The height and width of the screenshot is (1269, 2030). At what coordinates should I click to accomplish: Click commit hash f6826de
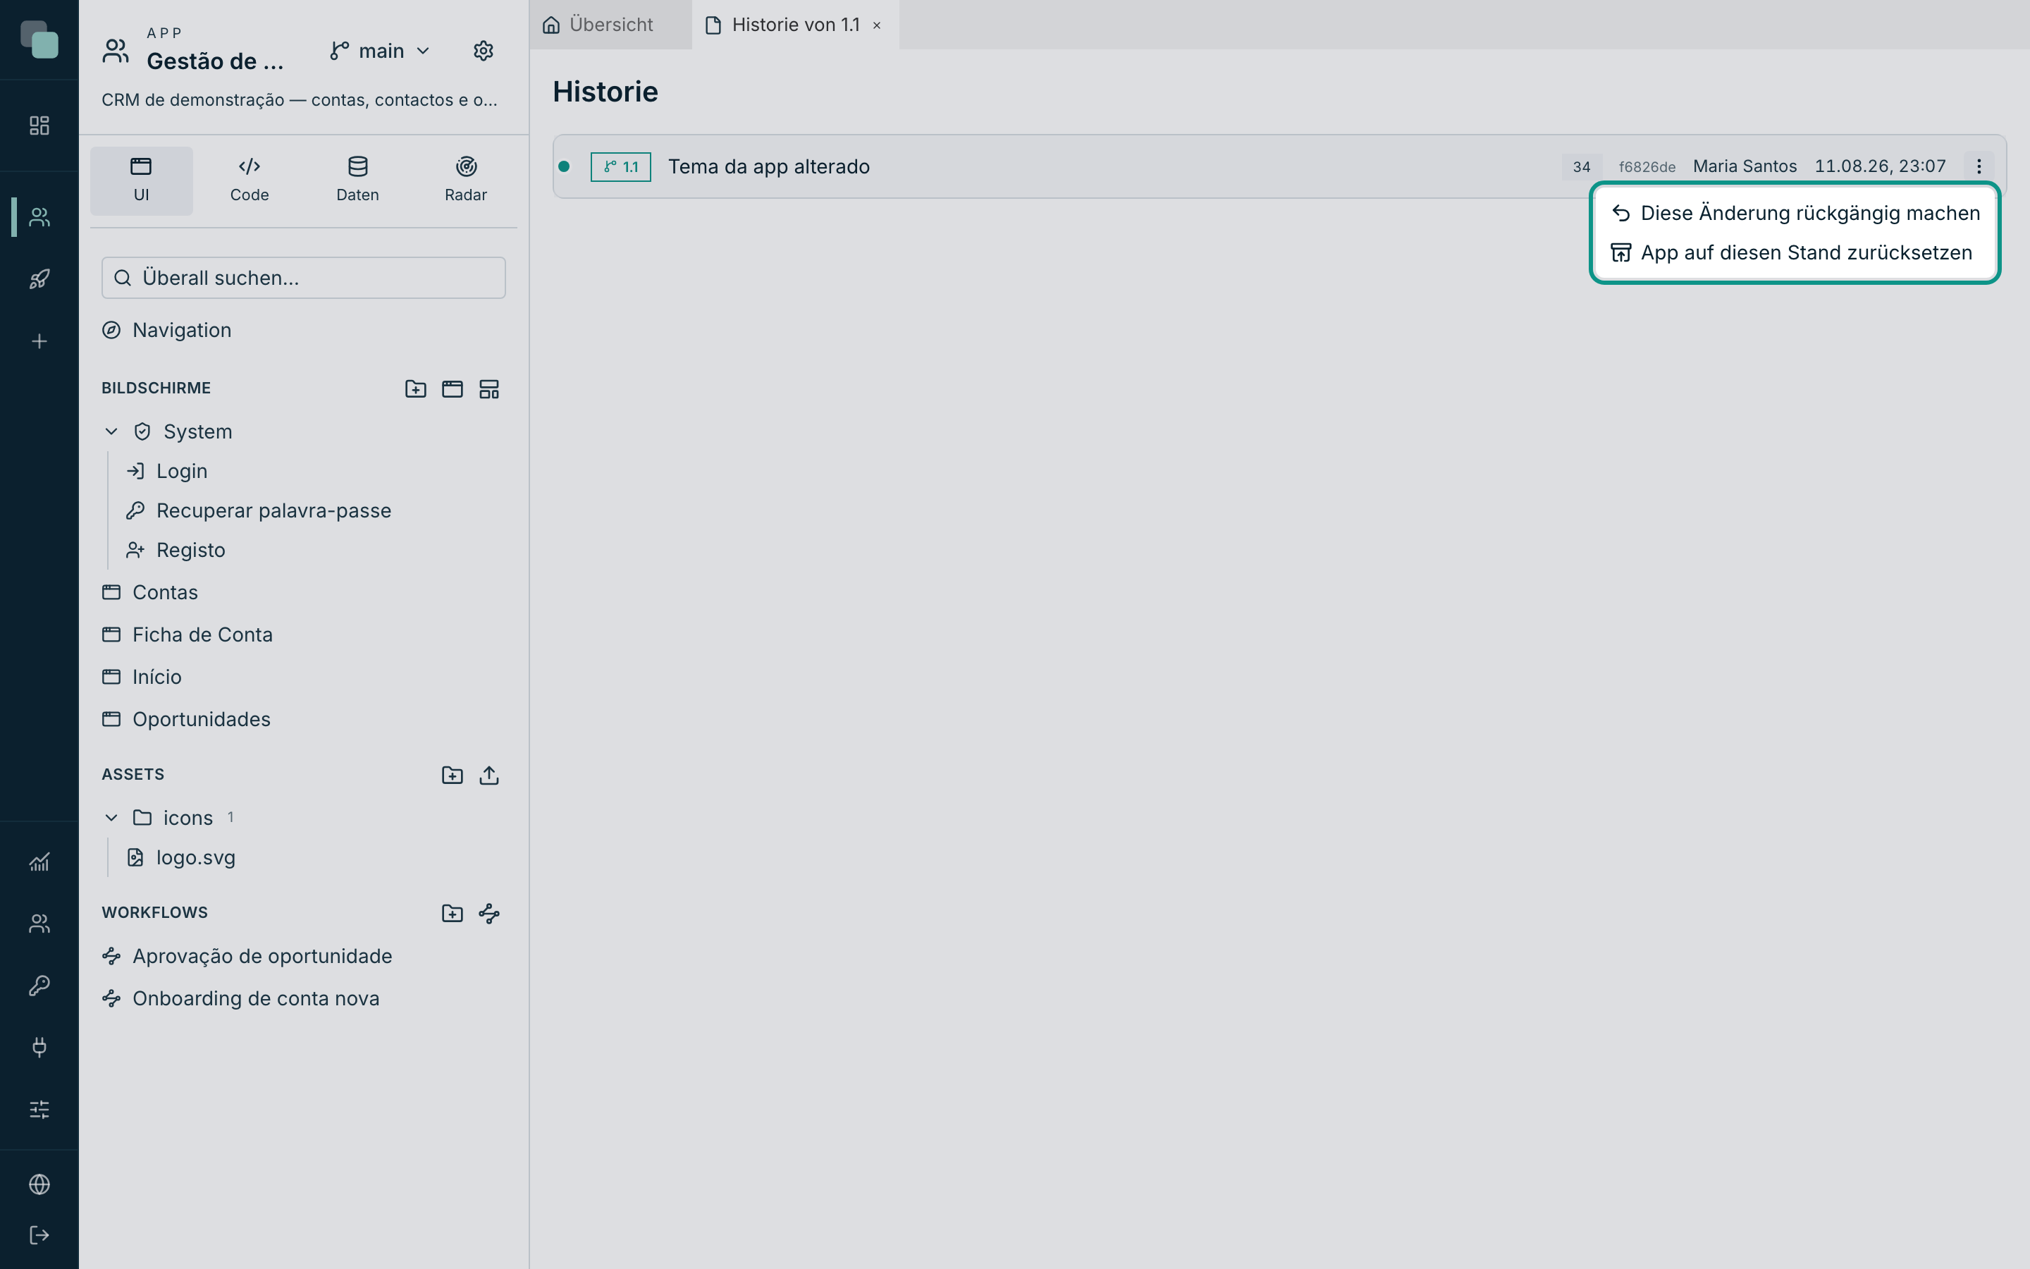(x=1647, y=167)
